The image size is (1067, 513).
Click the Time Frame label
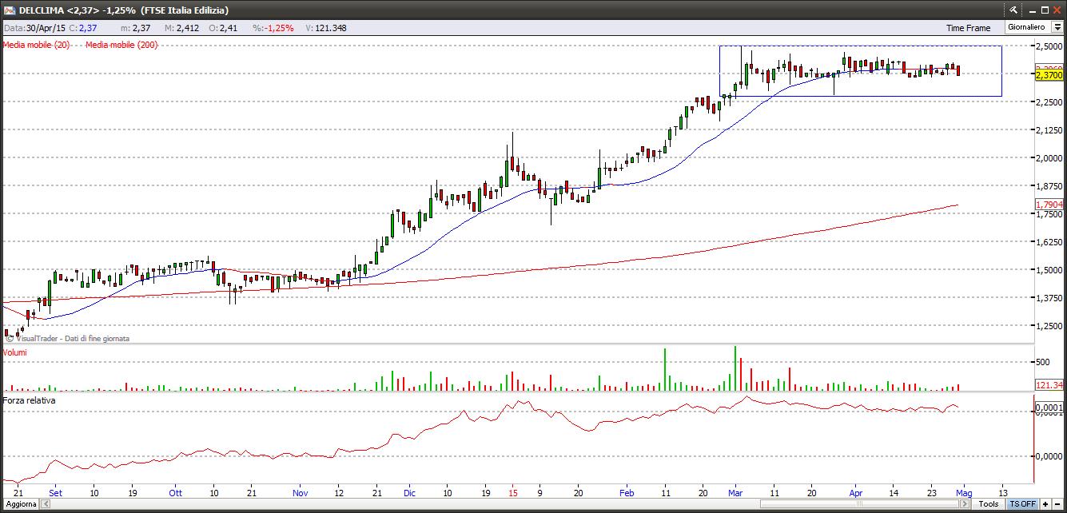(x=968, y=28)
